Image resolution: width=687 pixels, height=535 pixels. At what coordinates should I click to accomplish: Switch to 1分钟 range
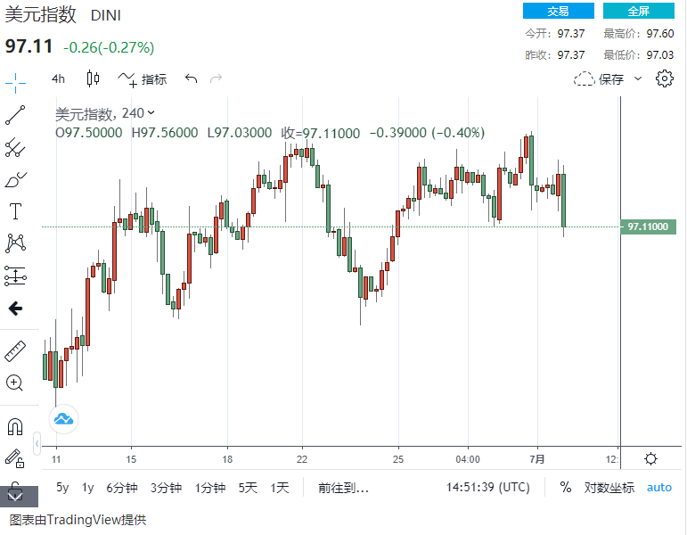tap(210, 488)
